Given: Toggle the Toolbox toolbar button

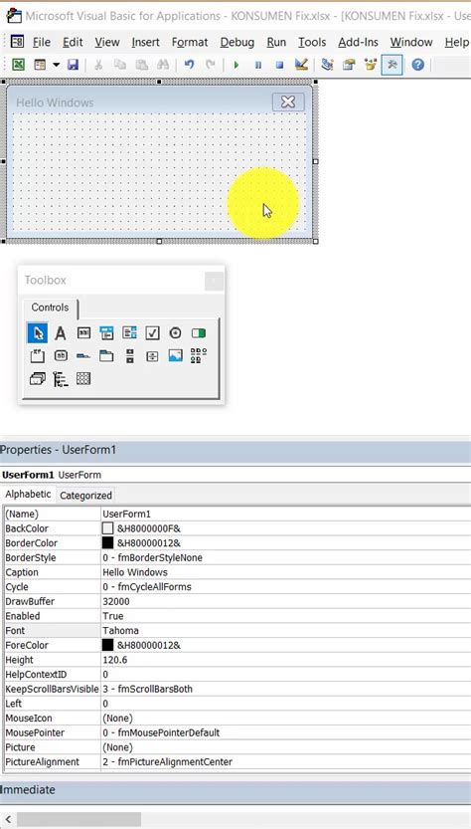Looking at the screenshot, I should [392, 65].
